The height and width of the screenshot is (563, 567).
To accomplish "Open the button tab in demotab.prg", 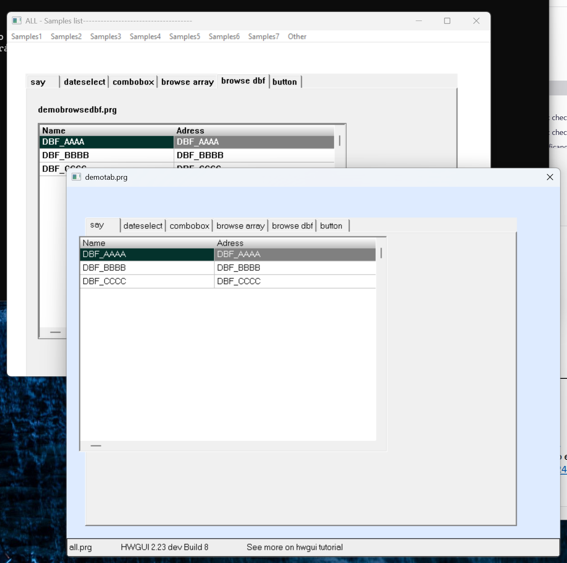I will [331, 226].
